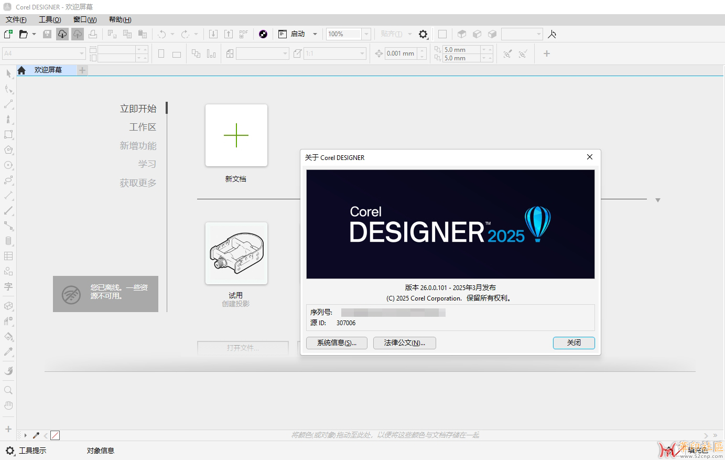Select the Shape edit tool
This screenshot has height=460, width=725.
[x=8, y=89]
